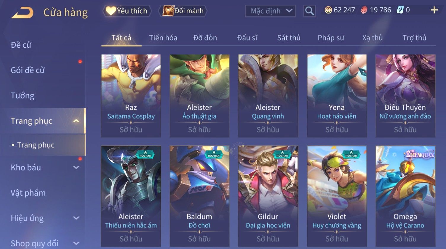The width and height of the screenshot is (446, 249).
Task: Tap the blue voucher currency icon
Action: click(x=400, y=10)
